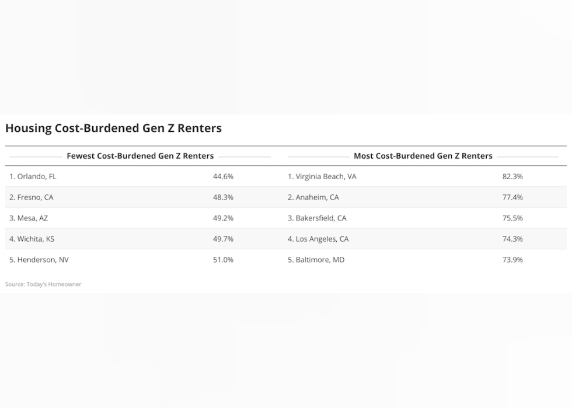The height and width of the screenshot is (408, 572).
Task: Click the 49.2% value for Mesa
Action: (223, 218)
